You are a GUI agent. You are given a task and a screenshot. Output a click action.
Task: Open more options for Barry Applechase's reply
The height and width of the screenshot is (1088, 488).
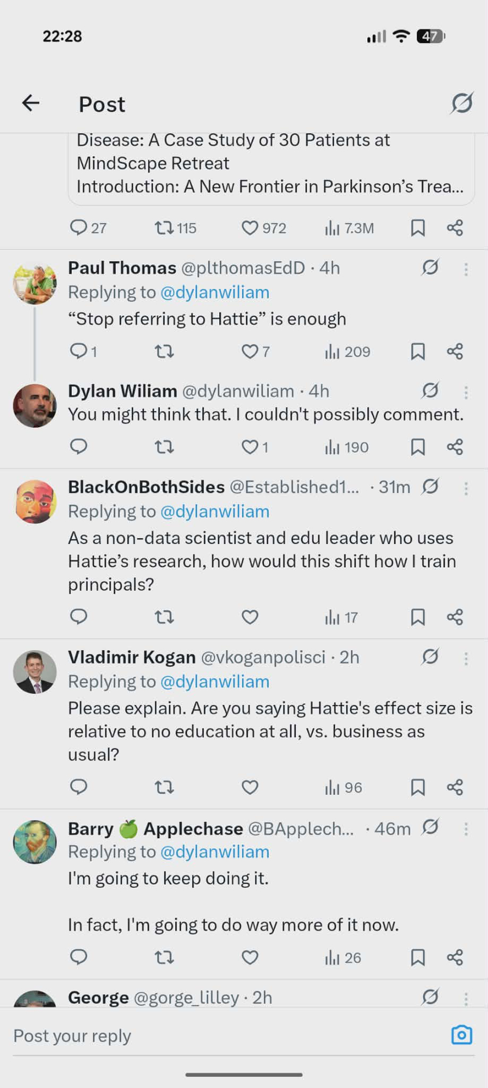point(466,829)
